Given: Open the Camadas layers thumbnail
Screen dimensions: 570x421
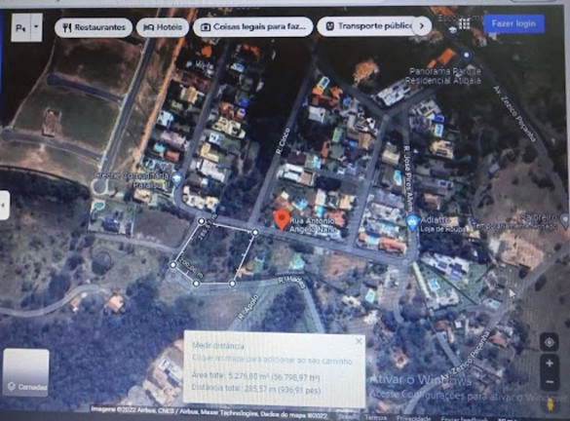Looking at the screenshot, I should 26,372.
